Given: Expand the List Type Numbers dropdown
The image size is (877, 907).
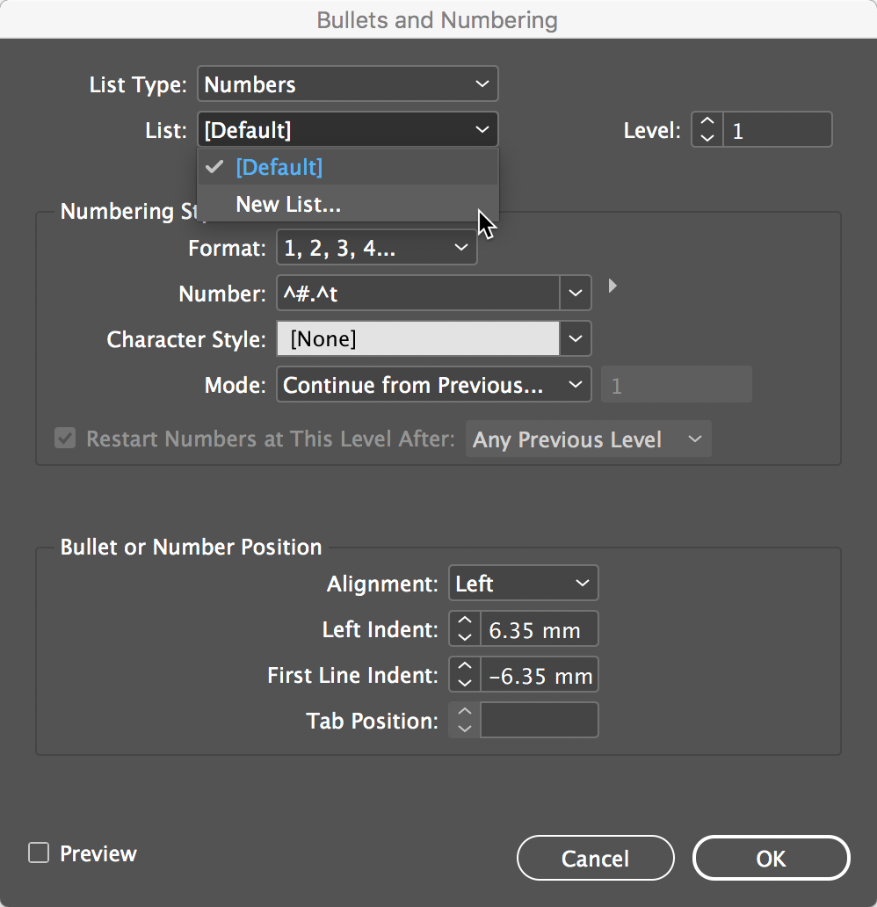Looking at the screenshot, I should [348, 83].
